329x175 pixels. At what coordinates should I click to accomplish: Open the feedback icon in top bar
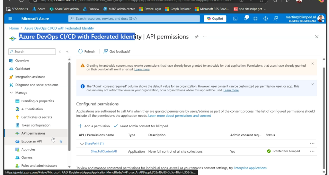(276, 19)
